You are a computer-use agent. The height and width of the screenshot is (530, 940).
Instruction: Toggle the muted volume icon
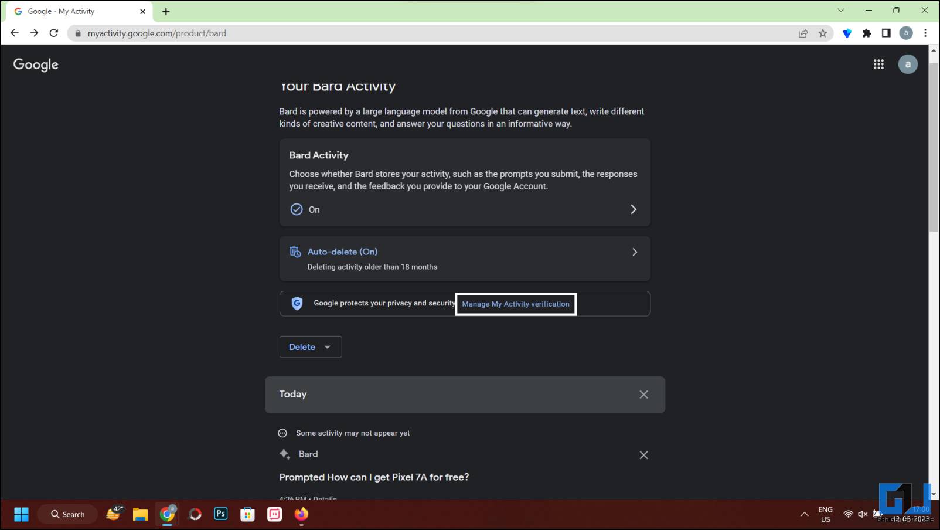point(863,514)
